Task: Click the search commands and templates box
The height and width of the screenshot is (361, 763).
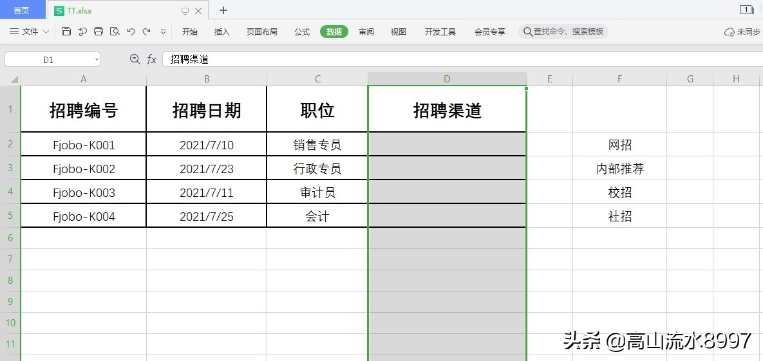Action: tap(563, 32)
